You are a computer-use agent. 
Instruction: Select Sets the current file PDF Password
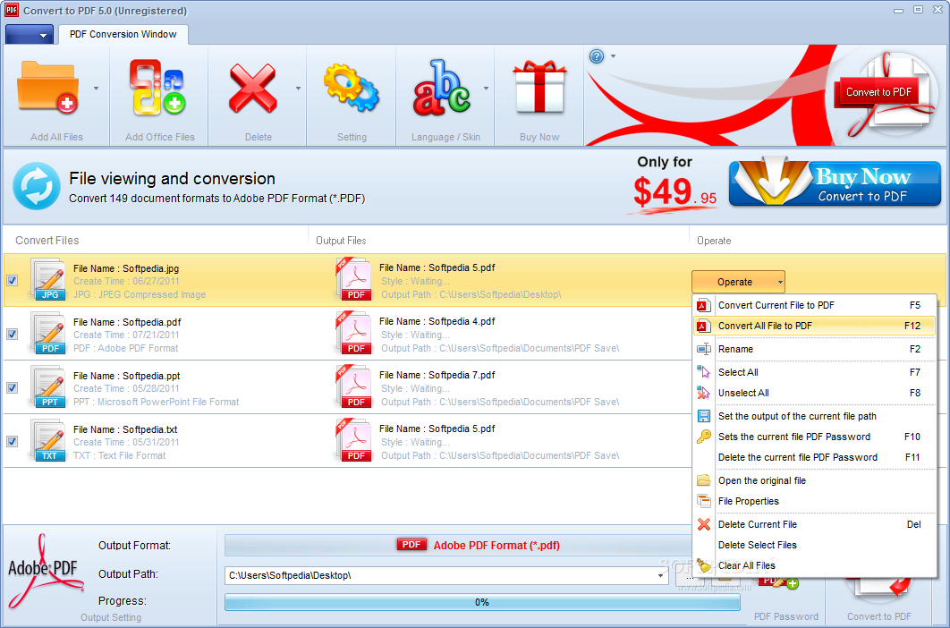click(x=814, y=437)
